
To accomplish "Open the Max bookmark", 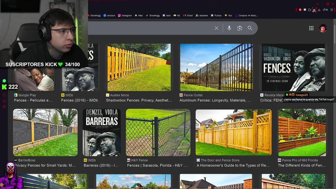I will 139,15.
